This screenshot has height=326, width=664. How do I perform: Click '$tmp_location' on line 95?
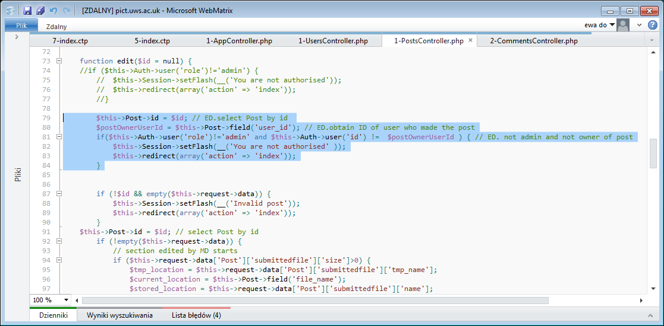(x=157, y=270)
